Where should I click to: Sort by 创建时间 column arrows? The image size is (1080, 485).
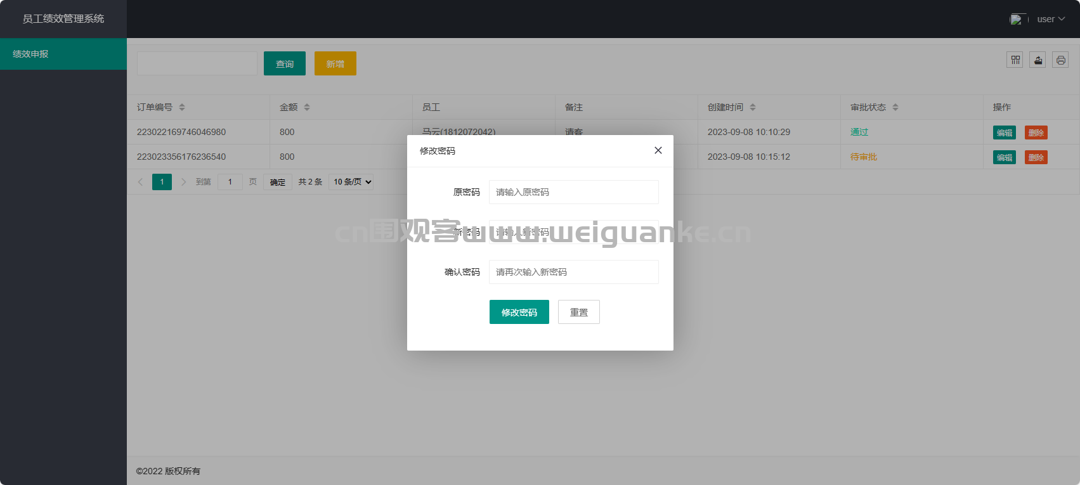click(x=753, y=107)
